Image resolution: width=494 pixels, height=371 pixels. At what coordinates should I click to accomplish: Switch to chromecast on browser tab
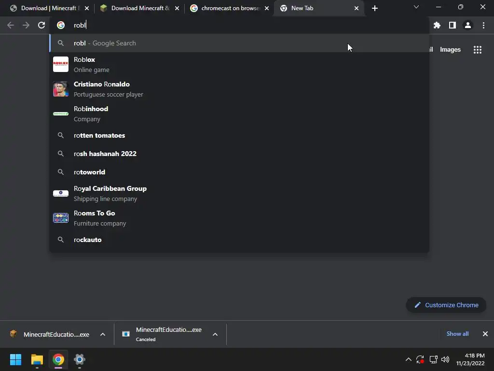tap(228, 8)
